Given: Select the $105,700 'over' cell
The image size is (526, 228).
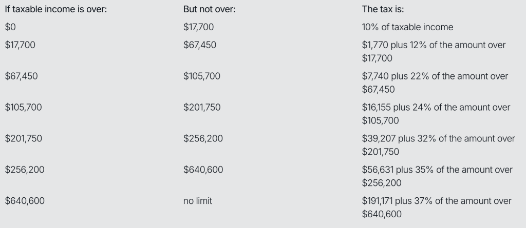Looking at the screenshot, I should point(23,107).
